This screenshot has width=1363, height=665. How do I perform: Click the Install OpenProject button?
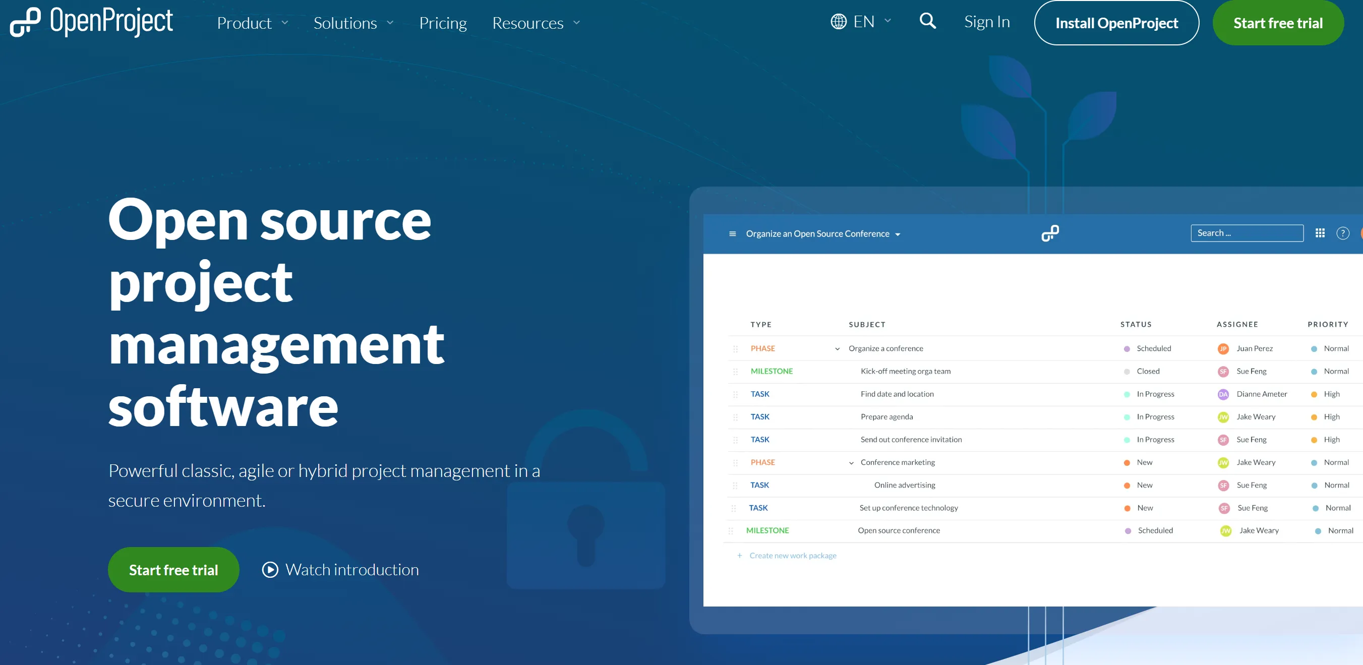click(x=1117, y=23)
